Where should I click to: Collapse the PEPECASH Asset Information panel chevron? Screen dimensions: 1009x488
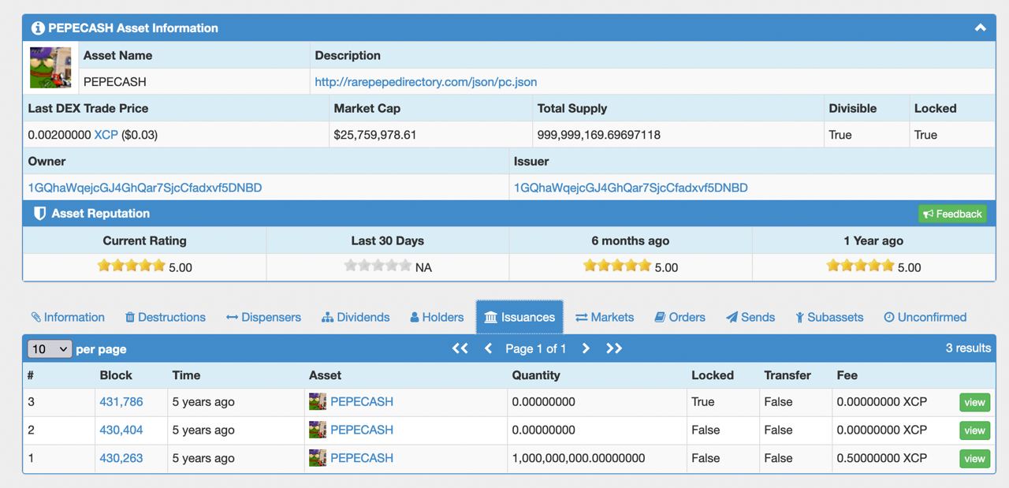coord(980,28)
